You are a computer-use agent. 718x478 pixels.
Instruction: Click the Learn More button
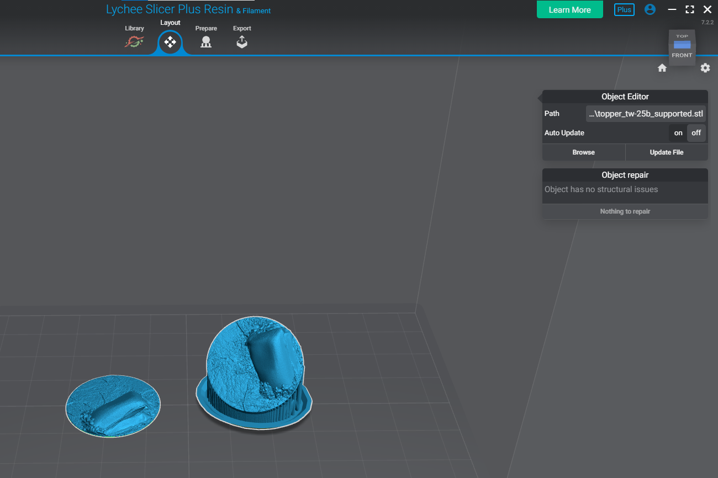coord(570,9)
